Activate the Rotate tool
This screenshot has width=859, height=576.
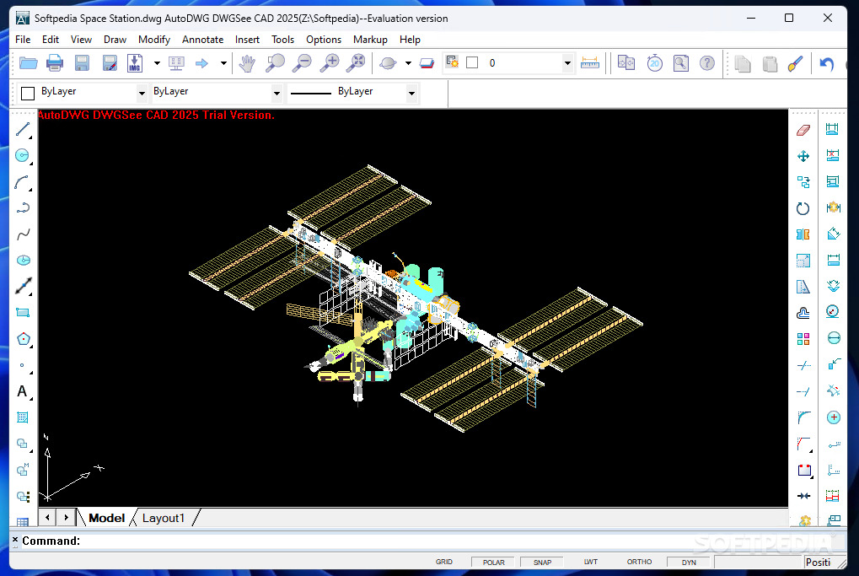[803, 207]
